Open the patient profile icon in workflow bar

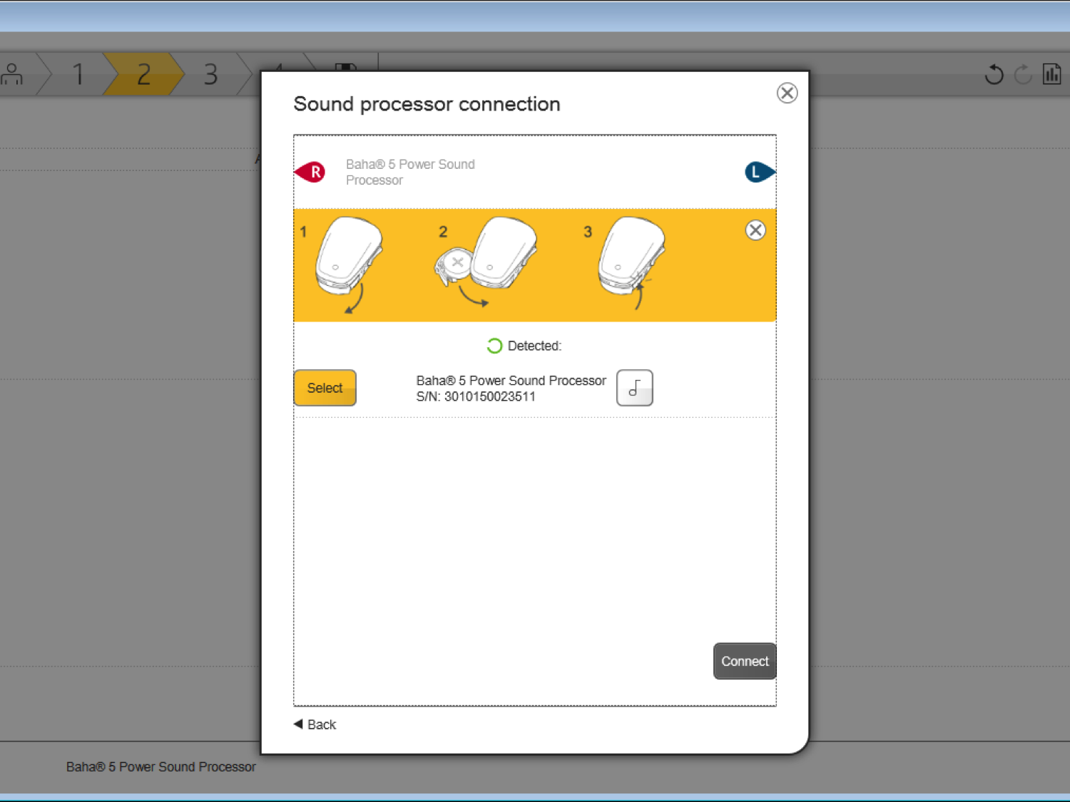point(12,74)
